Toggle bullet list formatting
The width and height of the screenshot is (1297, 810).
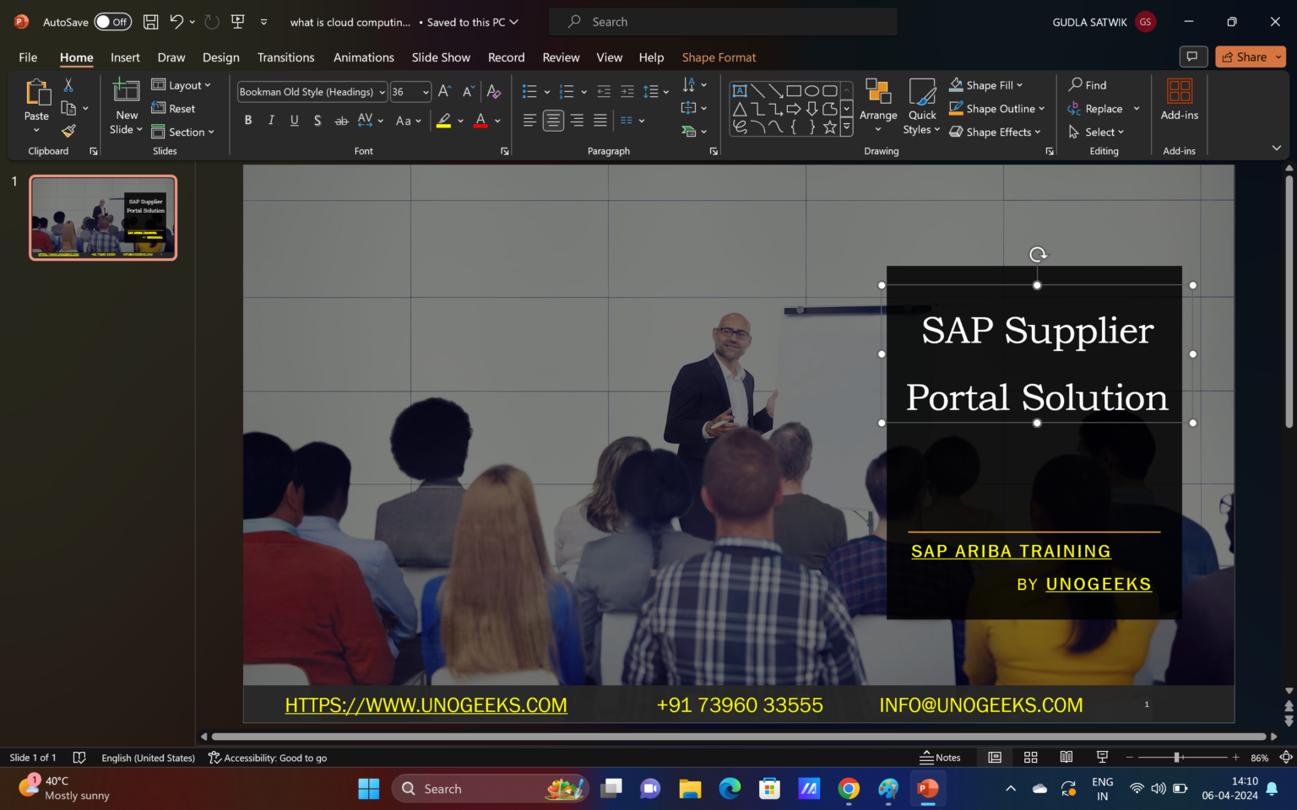[529, 91]
